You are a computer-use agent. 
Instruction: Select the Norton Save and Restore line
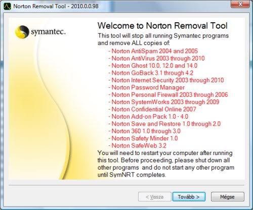pos(164,124)
